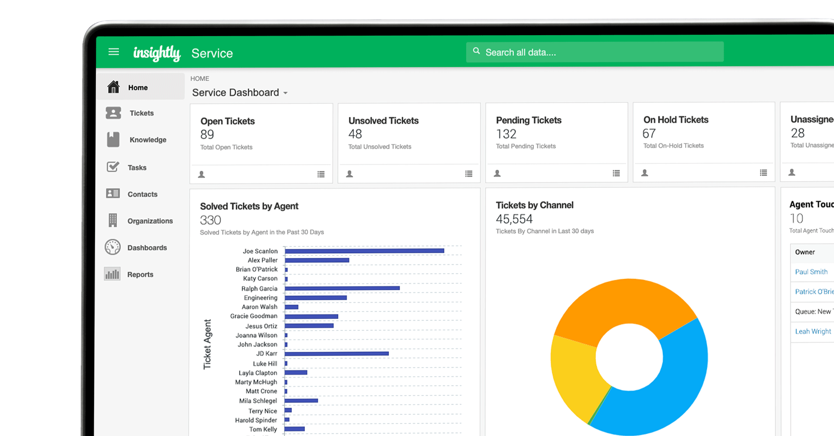
Task: Open Paul Smith's profile link
Action: coord(811,272)
